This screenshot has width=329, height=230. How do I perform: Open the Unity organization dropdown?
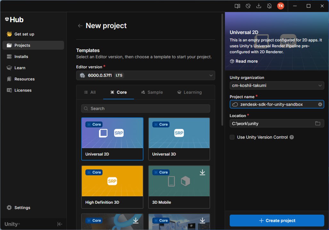(x=277, y=86)
